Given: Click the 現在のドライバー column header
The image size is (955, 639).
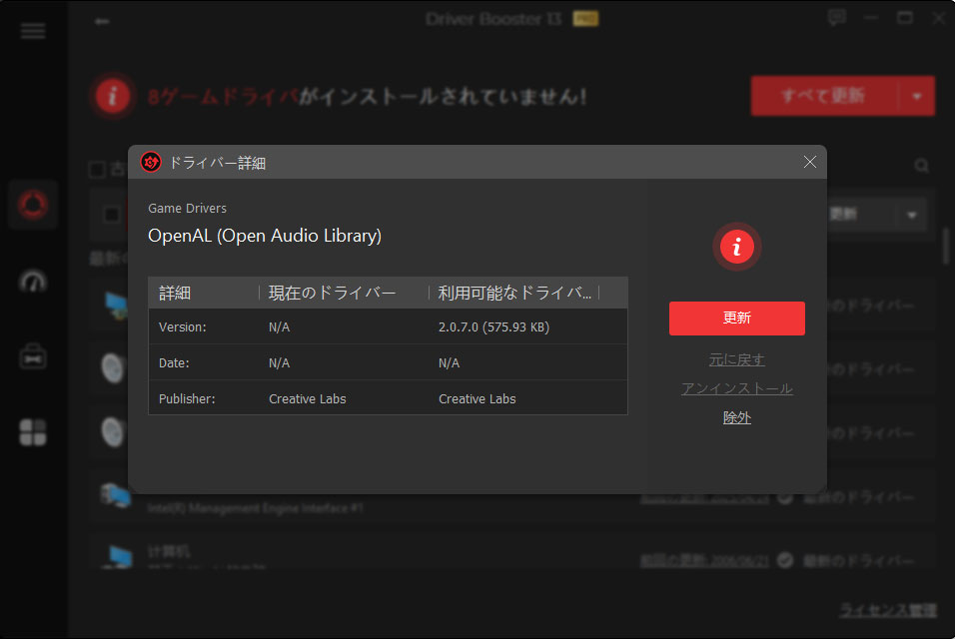Looking at the screenshot, I should coord(332,294).
